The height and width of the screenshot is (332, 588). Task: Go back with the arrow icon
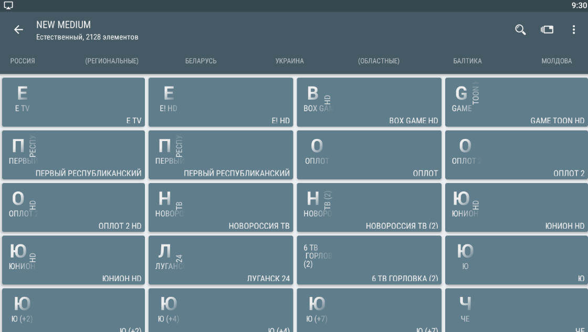click(18, 29)
